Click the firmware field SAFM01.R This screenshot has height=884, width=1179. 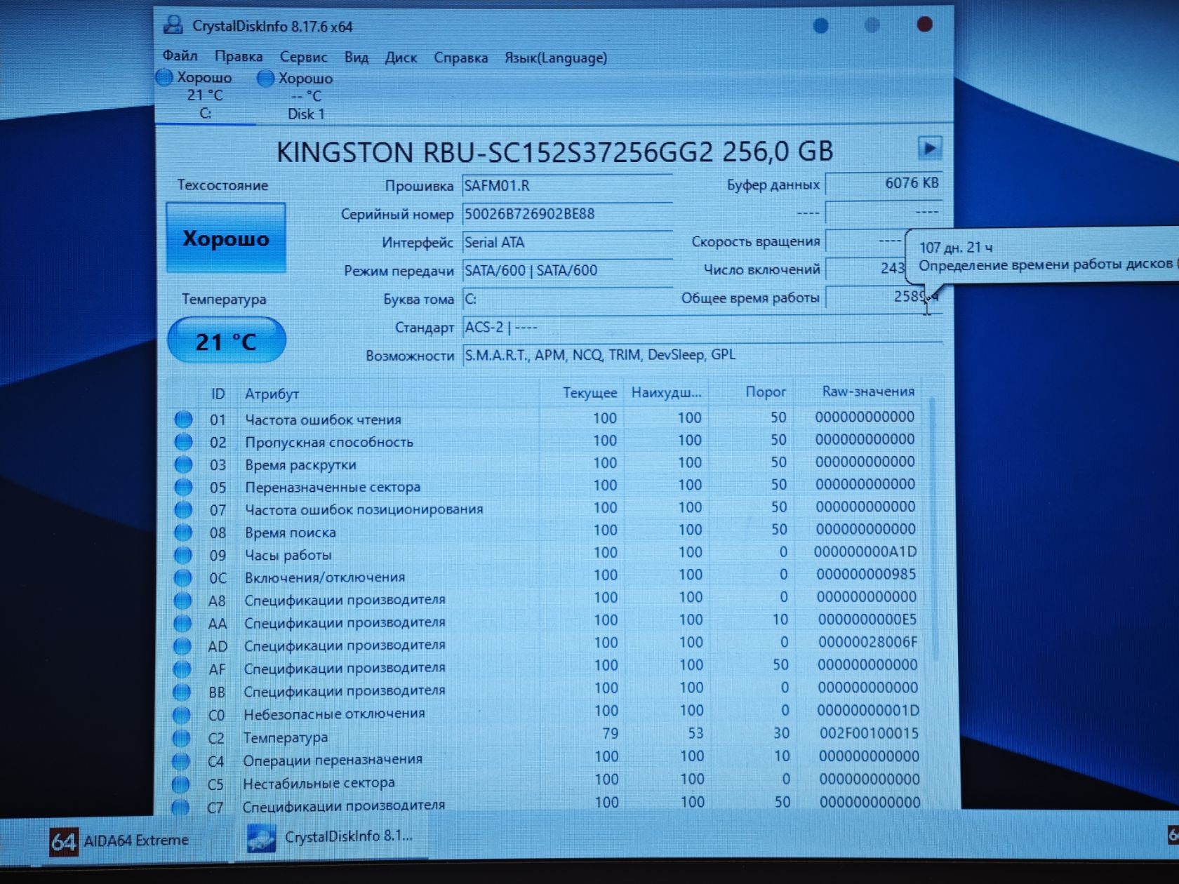click(567, 186)
